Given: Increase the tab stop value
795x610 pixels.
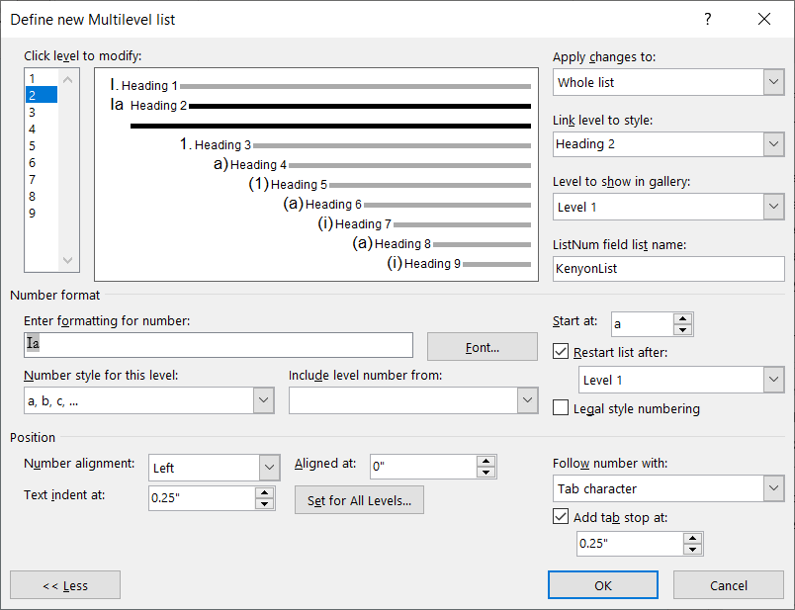Looking at the screenshot, I should pos(692,538).
